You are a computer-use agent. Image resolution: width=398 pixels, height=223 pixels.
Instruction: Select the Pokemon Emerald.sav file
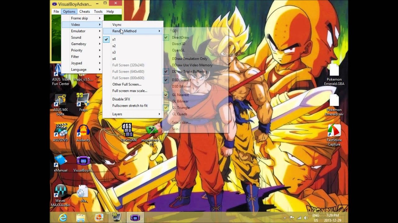(334, 105)
